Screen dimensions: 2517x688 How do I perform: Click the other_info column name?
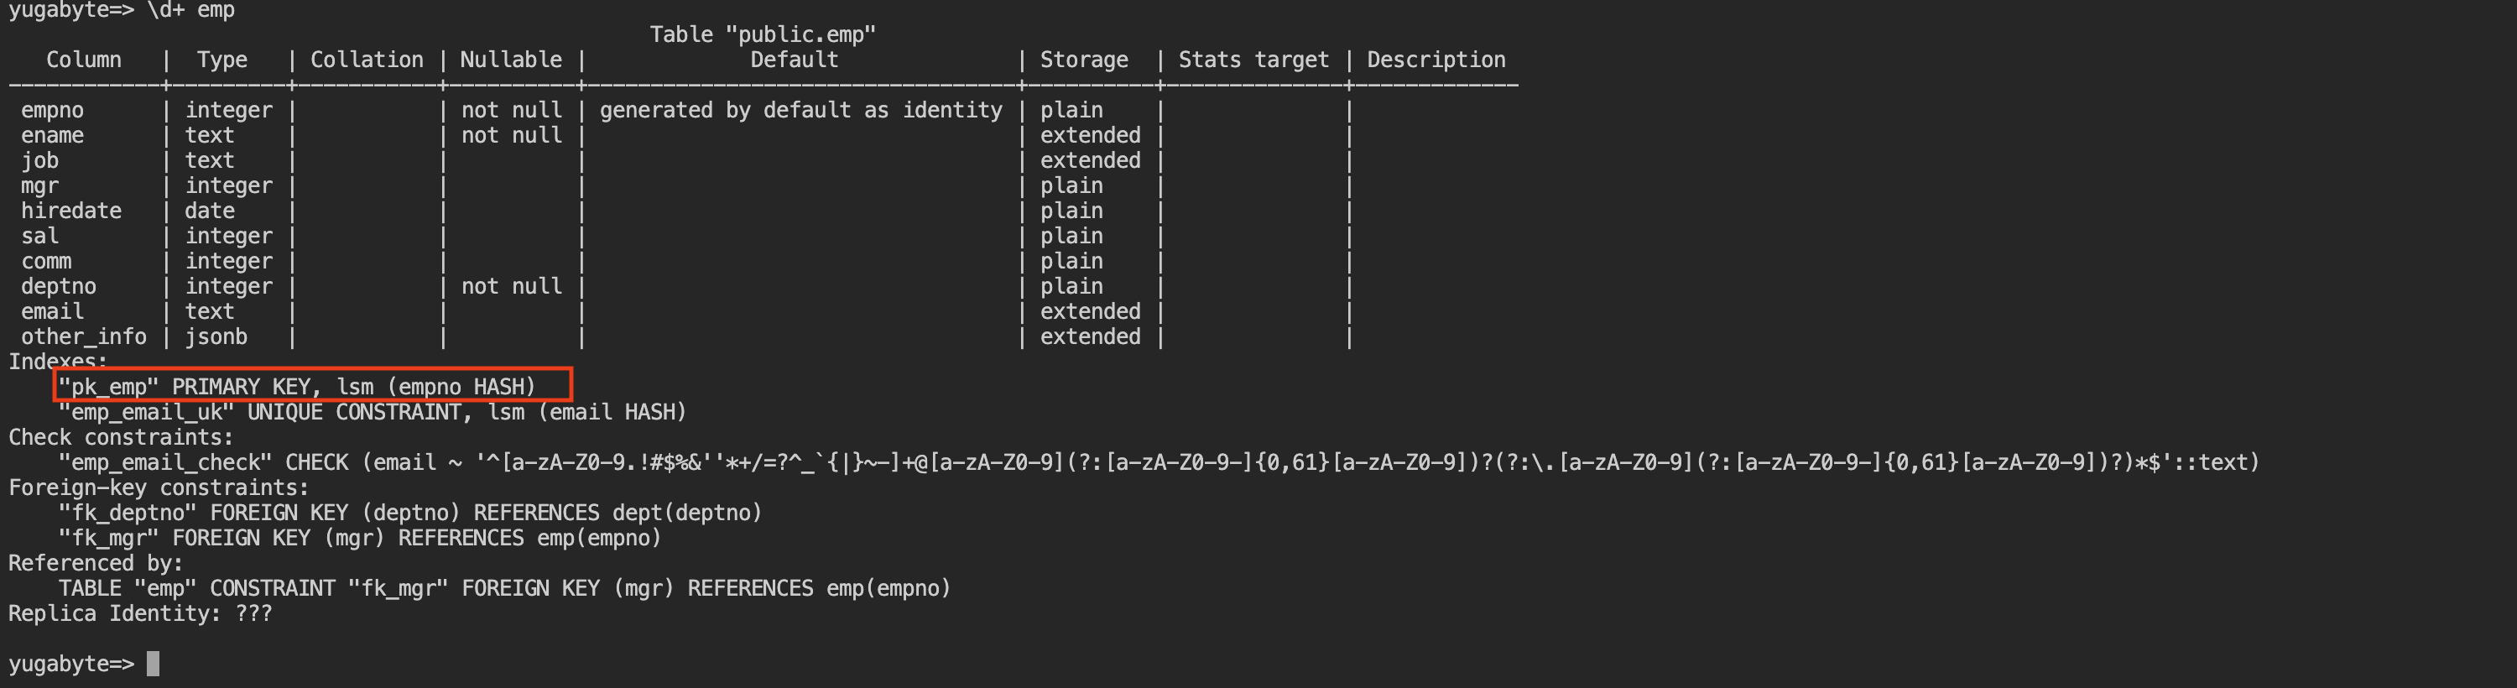coord(84,337)
